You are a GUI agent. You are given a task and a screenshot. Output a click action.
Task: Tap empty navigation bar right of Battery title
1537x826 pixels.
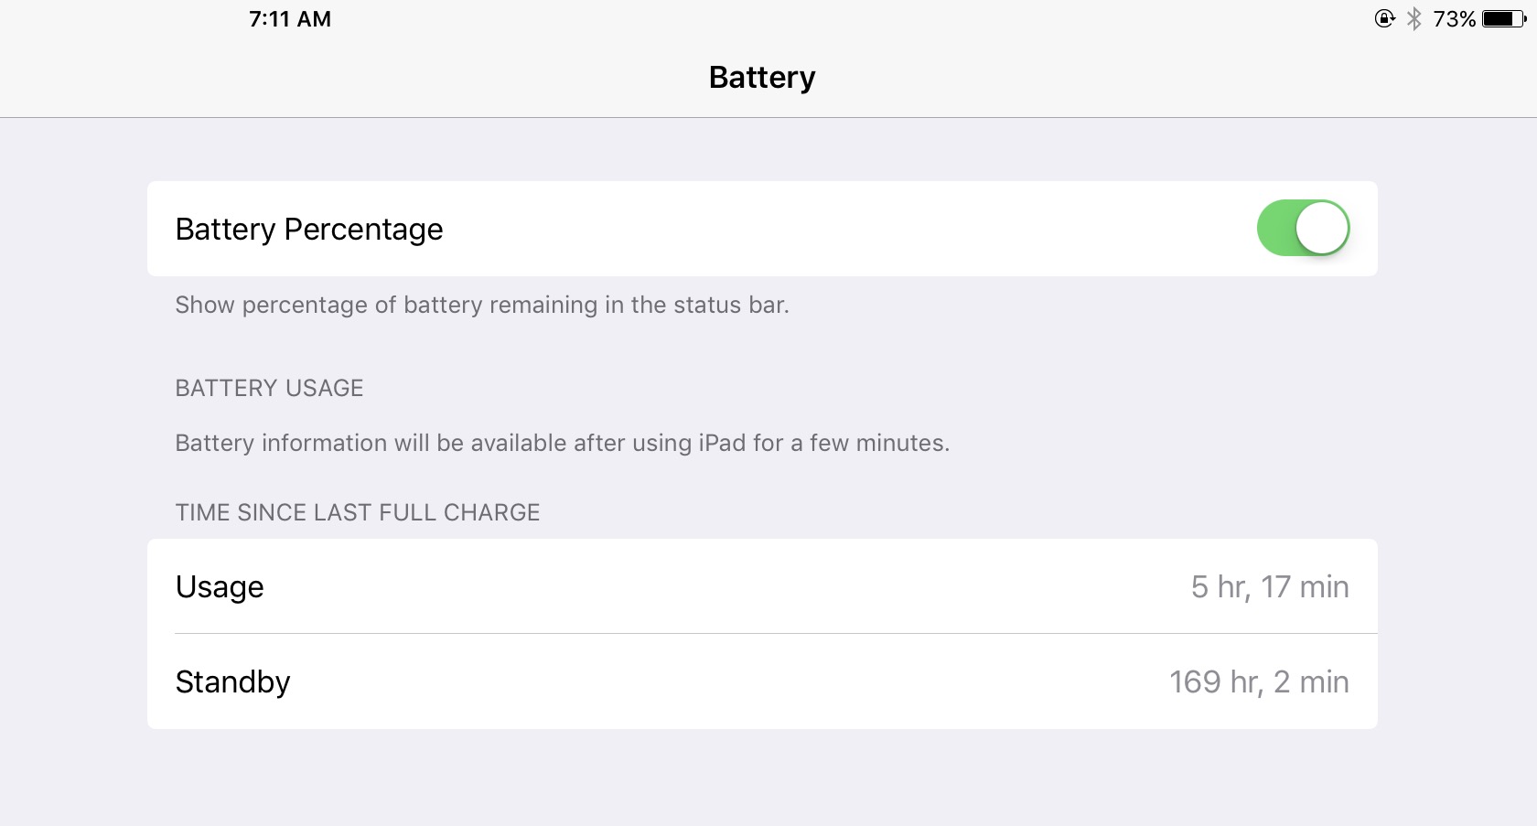(x=1144, y=78)
